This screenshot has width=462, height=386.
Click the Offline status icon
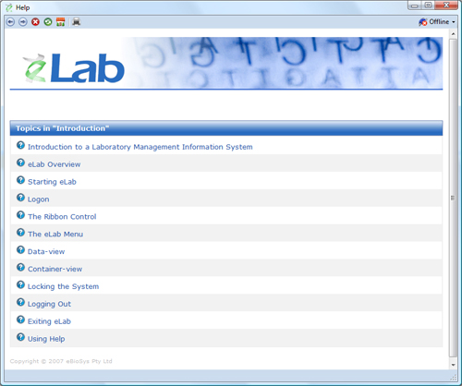click(423, 22)
